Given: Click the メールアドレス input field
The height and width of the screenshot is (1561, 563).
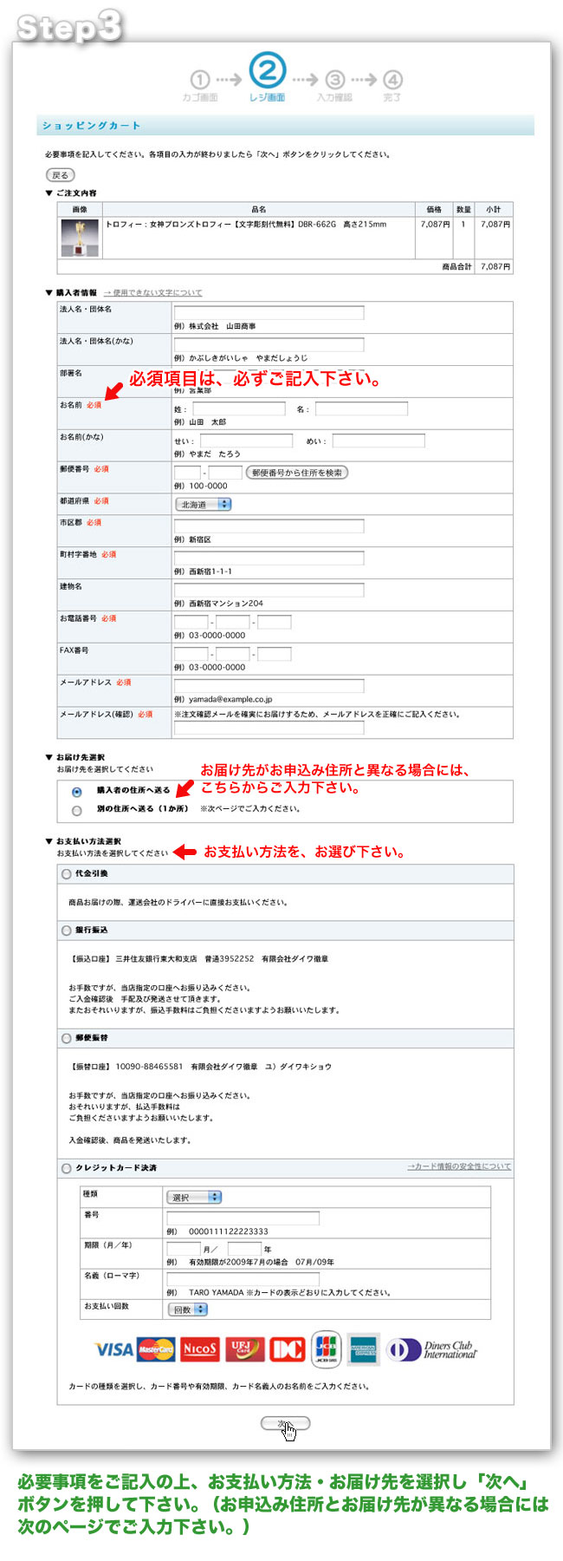Looking at the screenshot, I should click(269, 686).
